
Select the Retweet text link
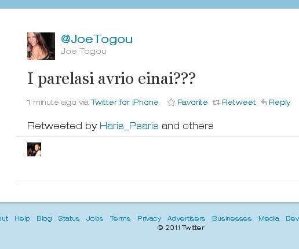[239, 102]
